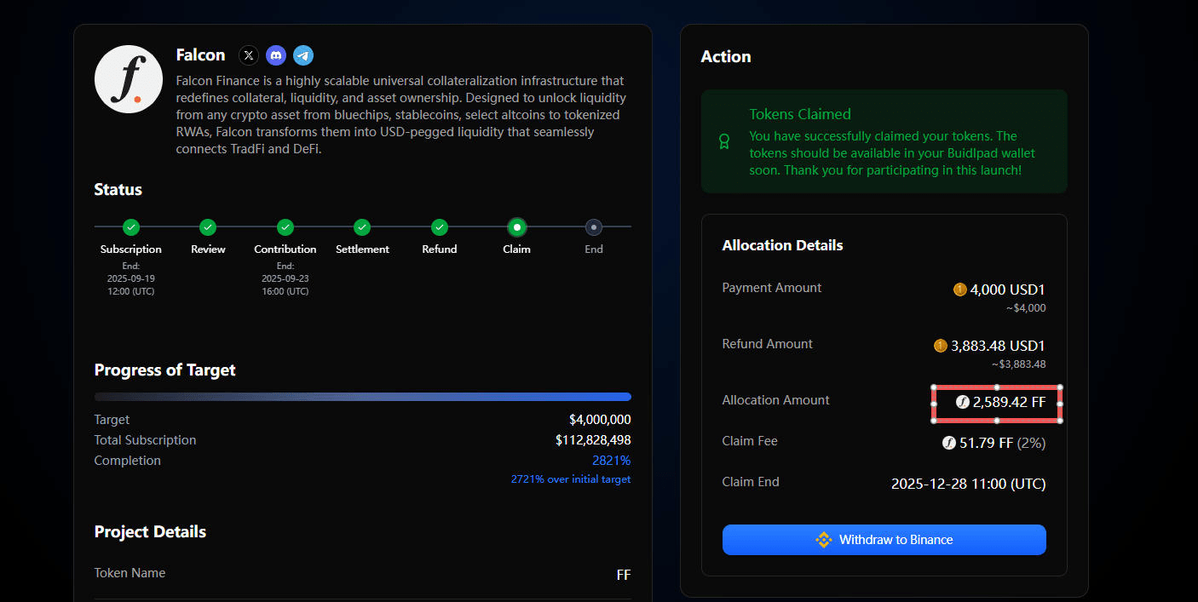Open Falcon's Discord server icon

pyautogui.click(x=276, y=55)
